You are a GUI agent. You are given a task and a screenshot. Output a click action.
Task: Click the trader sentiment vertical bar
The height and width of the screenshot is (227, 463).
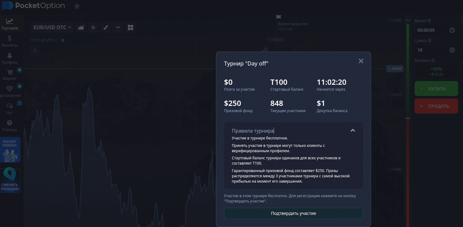(408, 124)
